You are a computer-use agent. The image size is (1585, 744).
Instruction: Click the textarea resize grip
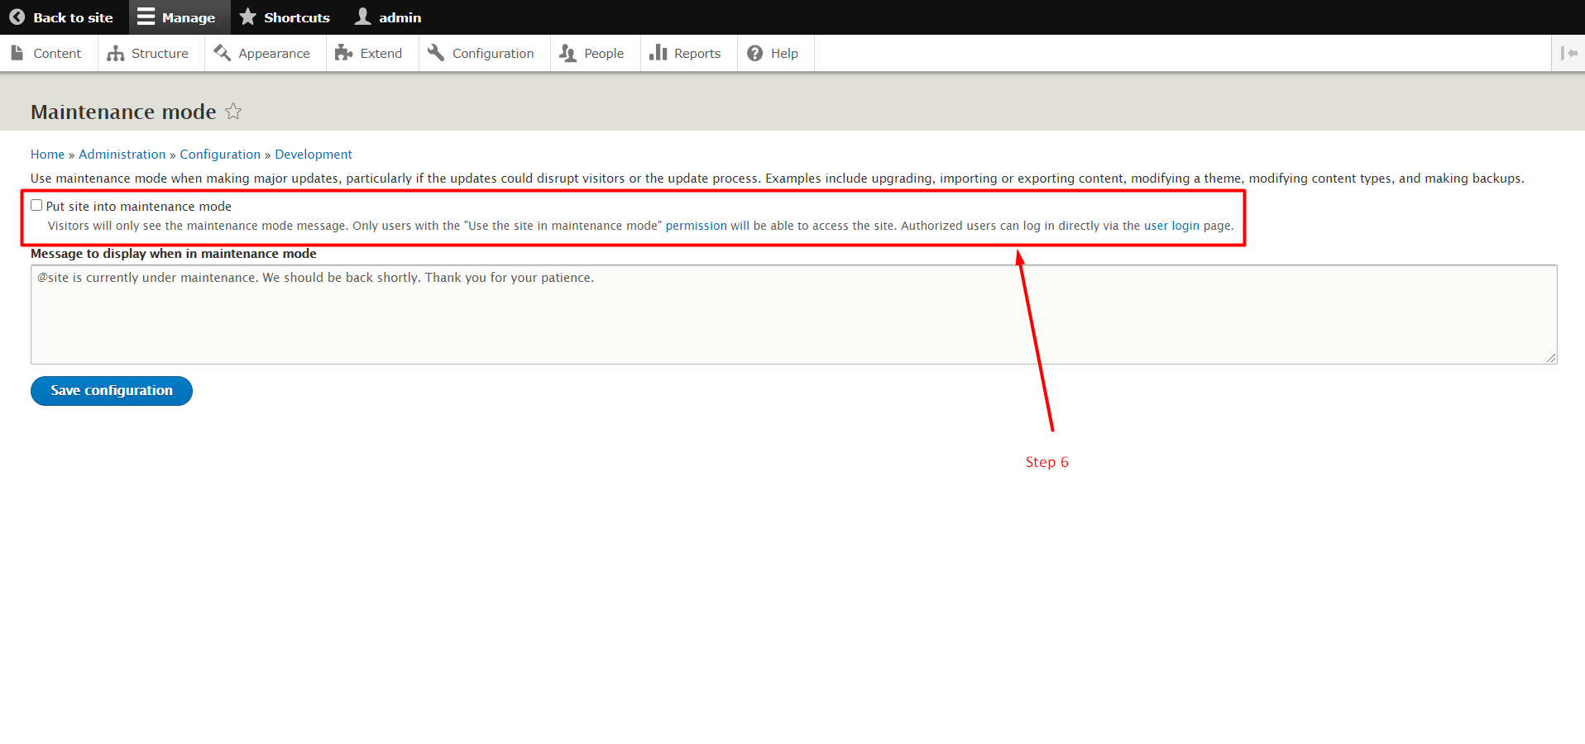[x=1551, y=358]
